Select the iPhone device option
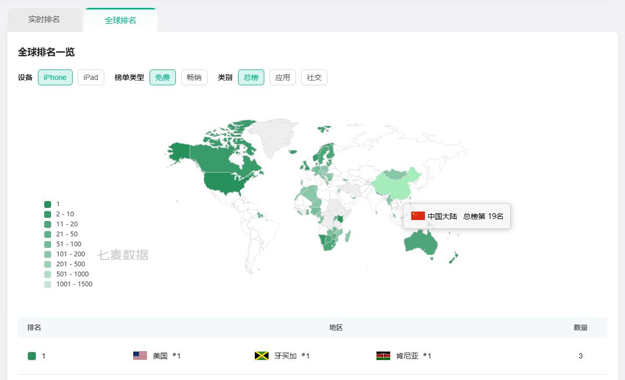625x380 pixels. [55, 77]
